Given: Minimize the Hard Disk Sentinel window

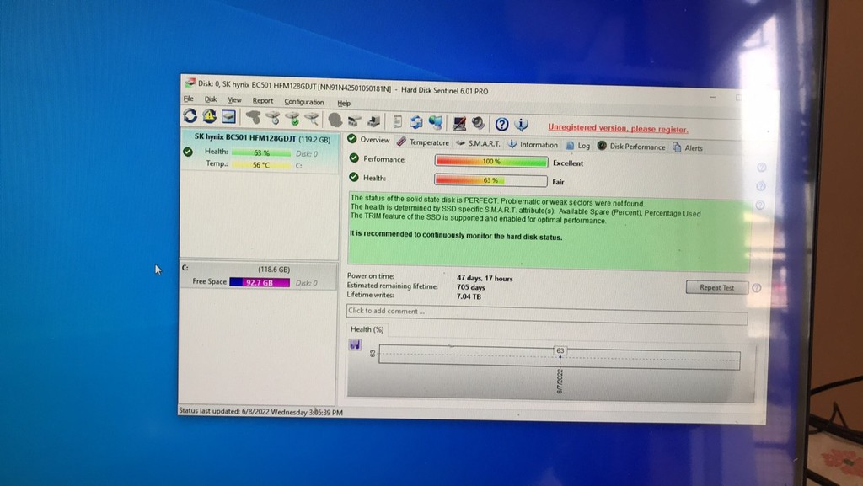Looking at the screenshot, I should click(713, 98).
